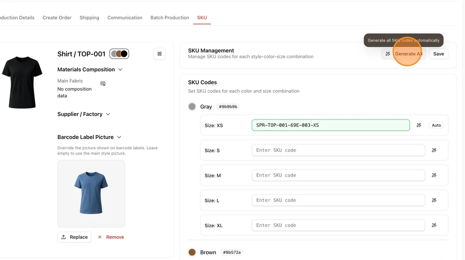The width and height of the screenshot is (465, 260).
Task: Open the Production Details tab
Action: coord(17,17)
